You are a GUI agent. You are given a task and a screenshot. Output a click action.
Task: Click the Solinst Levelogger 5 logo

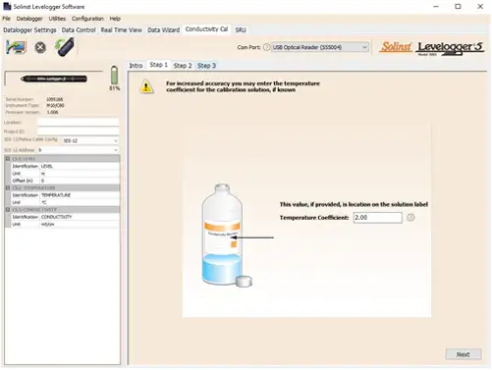click(431, 48)
